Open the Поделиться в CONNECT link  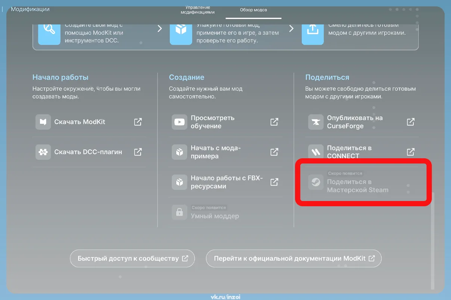tap(350, 152)
